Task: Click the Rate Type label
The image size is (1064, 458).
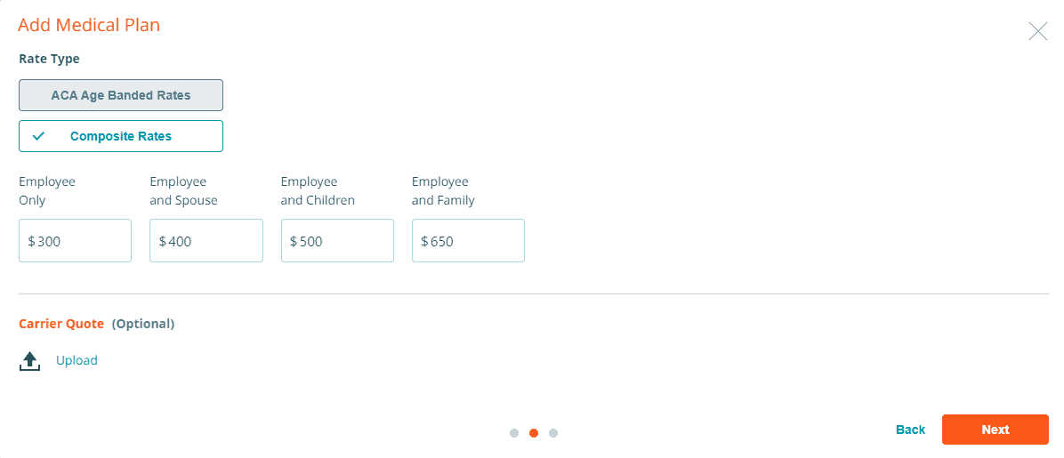Action: (49, 59)
